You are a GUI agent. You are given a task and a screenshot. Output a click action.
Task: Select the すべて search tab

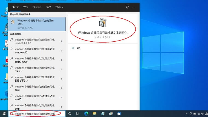pyautogui.click(x=15, y=7)
